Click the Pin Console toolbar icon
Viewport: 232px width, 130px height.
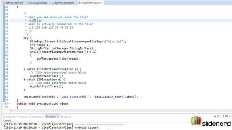[223, 116]
